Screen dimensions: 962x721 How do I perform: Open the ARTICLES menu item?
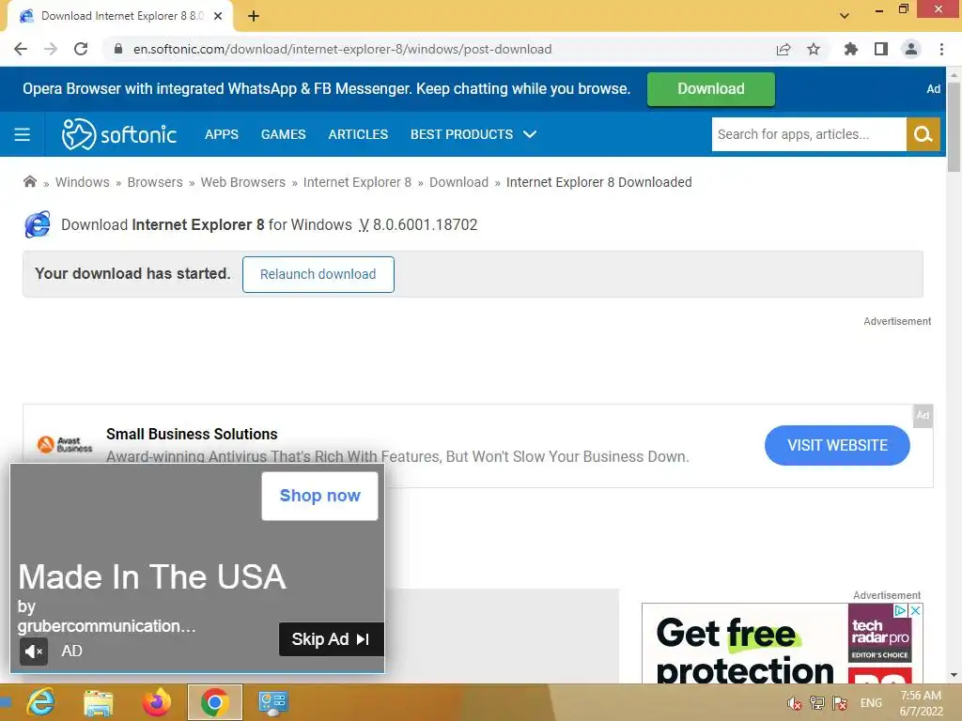click(358, 134)
